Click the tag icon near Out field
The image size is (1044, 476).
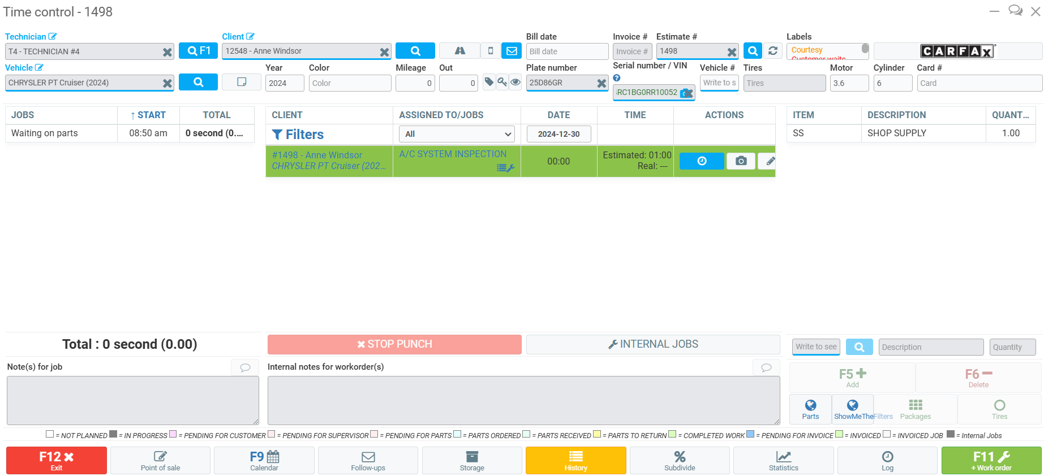(489, 82)
